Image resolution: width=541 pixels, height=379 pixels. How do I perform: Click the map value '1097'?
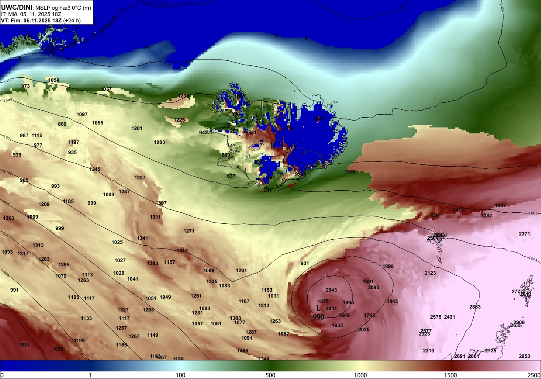pyautogui.click(x=82, y=114)
